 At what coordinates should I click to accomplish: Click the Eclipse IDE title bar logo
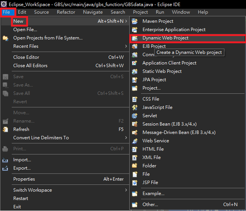pyautogui.click(x=4, y=4)
